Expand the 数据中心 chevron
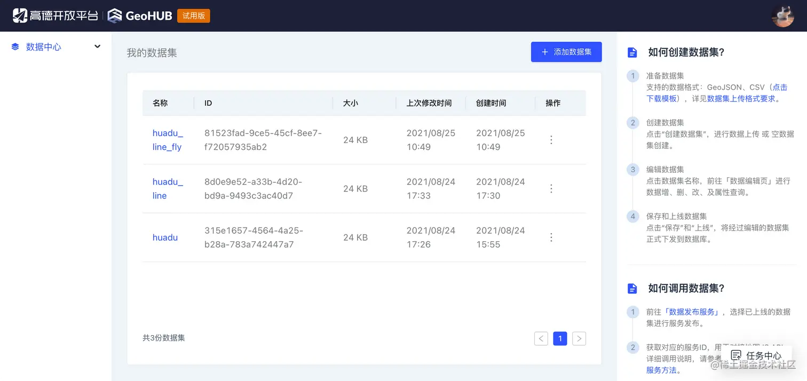 pos(98,46)
